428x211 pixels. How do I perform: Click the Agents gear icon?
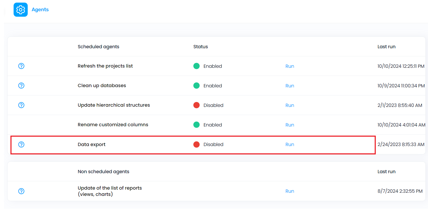tap(21, 10)
